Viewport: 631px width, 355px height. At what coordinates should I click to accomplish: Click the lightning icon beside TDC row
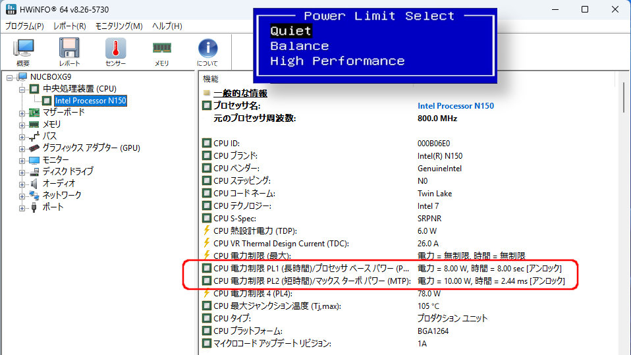(206, 243)
